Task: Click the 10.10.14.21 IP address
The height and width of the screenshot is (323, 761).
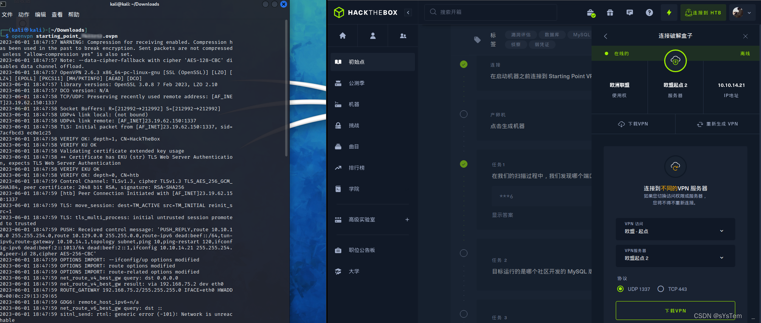Action: tap(731, 85)
